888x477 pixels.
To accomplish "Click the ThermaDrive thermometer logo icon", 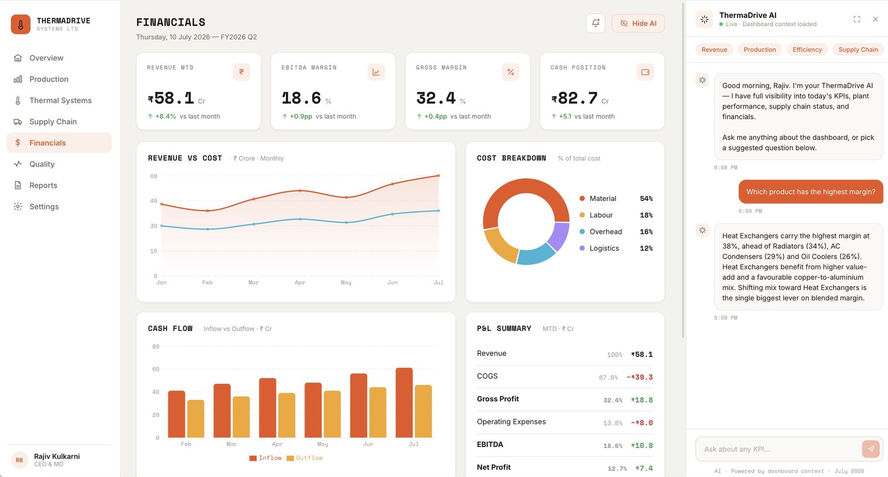I will tap(21, 24).
